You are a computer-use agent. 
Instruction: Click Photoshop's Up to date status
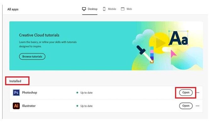point(86,93)
